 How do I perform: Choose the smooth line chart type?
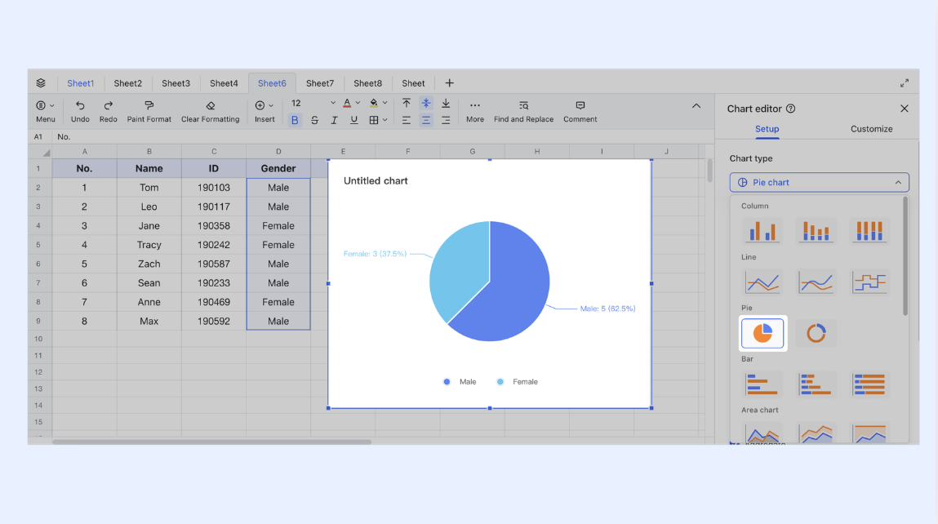click(x=816, y=282)
